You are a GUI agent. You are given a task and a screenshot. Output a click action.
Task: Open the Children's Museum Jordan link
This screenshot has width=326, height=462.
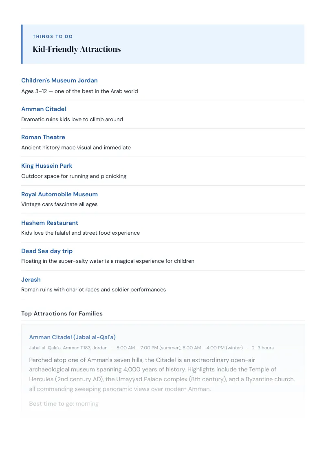click(x=59, y=80)
